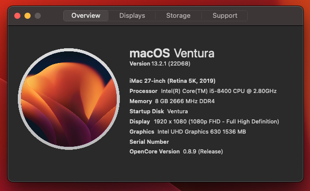Image resolution: width=310 pixels, height=191 pixels.
Task: Click the Processor label
Action: coord(143,91)
